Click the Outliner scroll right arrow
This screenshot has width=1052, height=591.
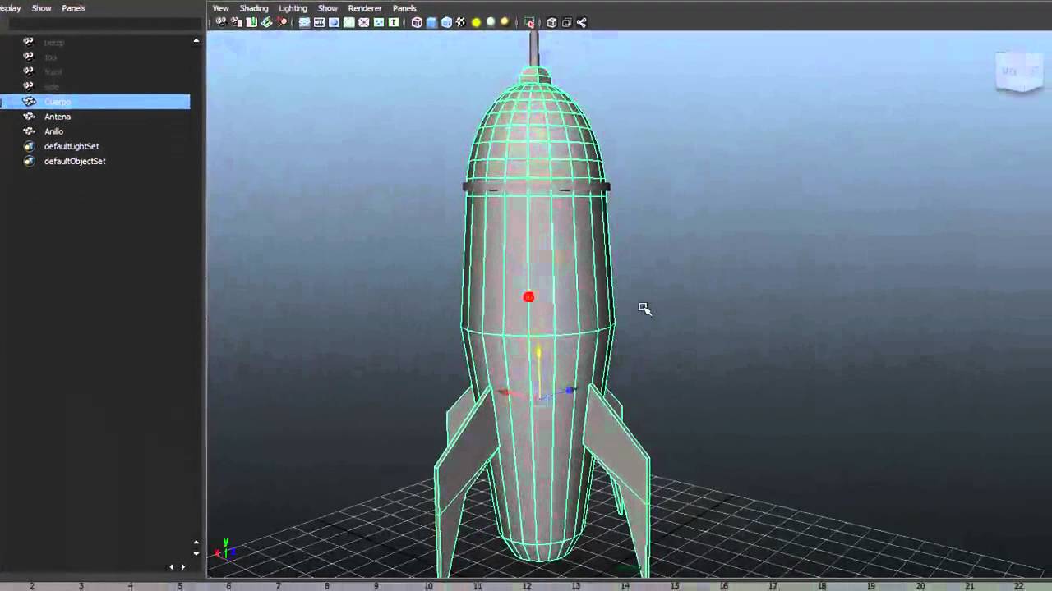point(182,566)
